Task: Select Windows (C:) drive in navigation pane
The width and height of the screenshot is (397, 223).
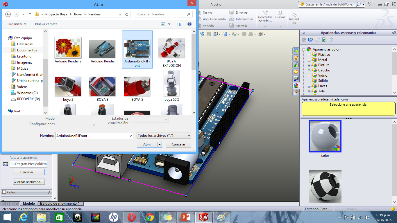Action: 27,93
